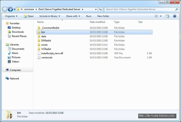Click the Music library note icon
Image resolution: width=181 pixels, height=122 pixels.
pyautogui.click(x=9, y=53)
